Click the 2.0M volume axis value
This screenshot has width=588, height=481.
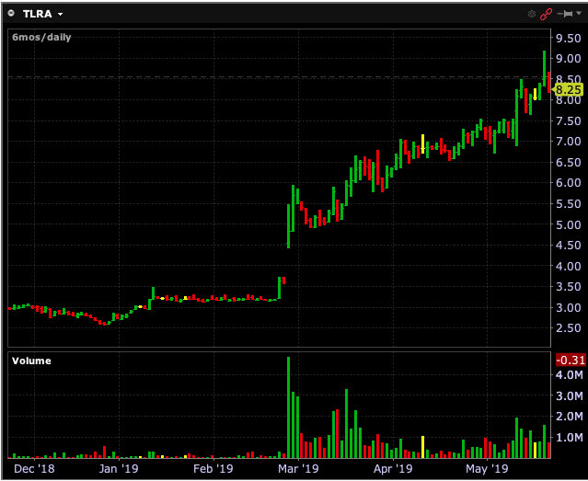pyautogui.click(x=570, y=417)
